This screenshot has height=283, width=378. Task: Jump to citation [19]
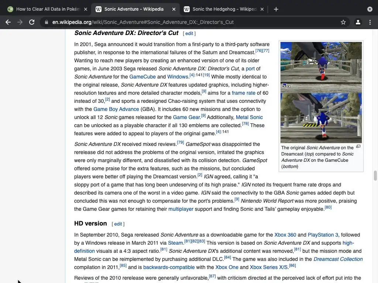point(206,75)
